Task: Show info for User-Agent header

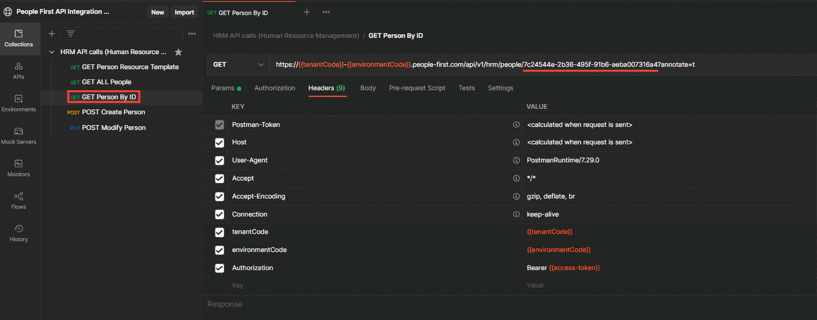Action: point(516,161)
